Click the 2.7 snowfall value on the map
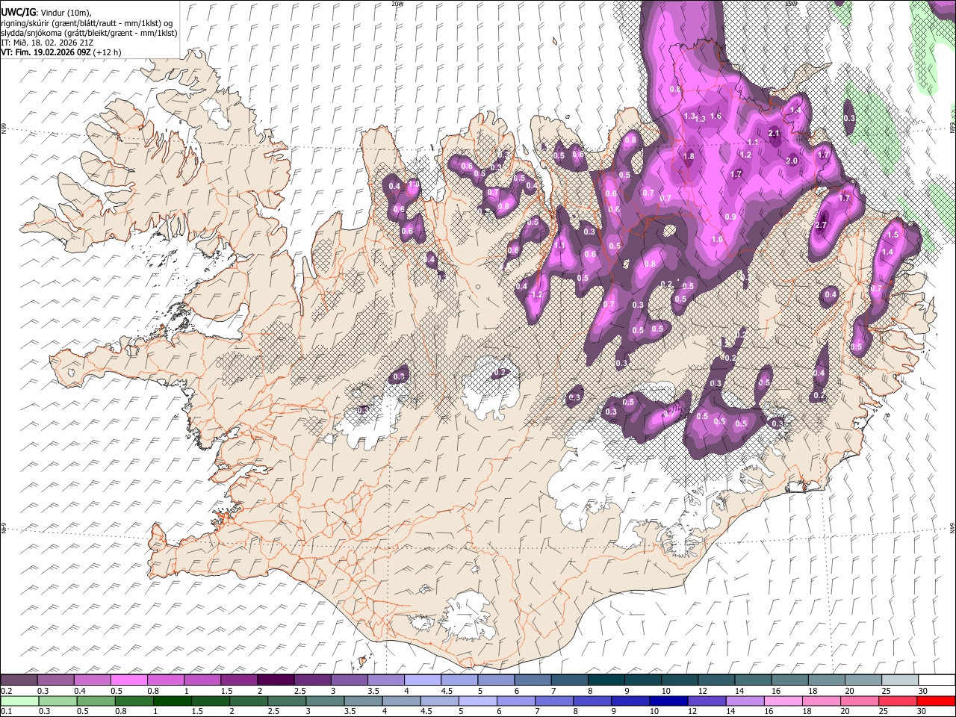This screenshot has height=717, width=956. pos(822,226)
